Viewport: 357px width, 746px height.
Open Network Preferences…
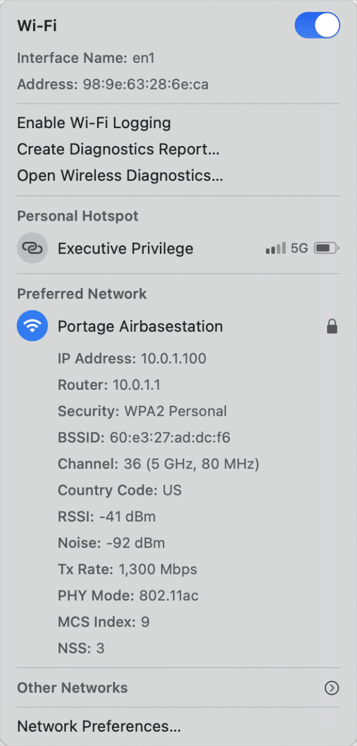(99, 726)
